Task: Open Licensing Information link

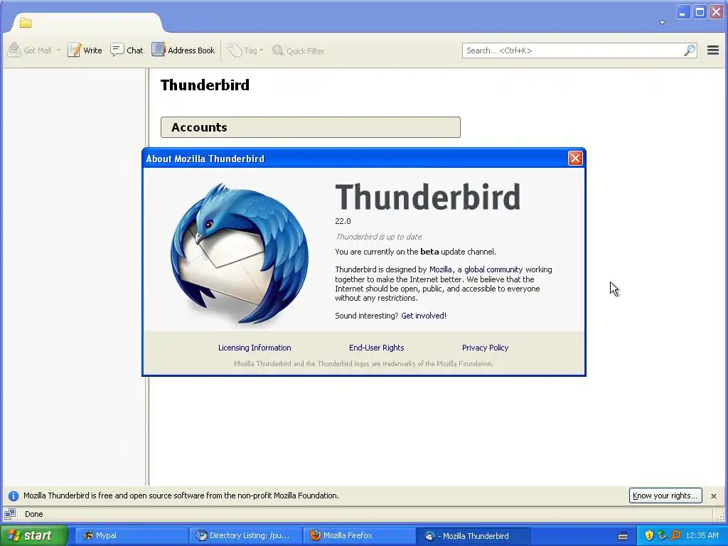Action: click(255, 348)
